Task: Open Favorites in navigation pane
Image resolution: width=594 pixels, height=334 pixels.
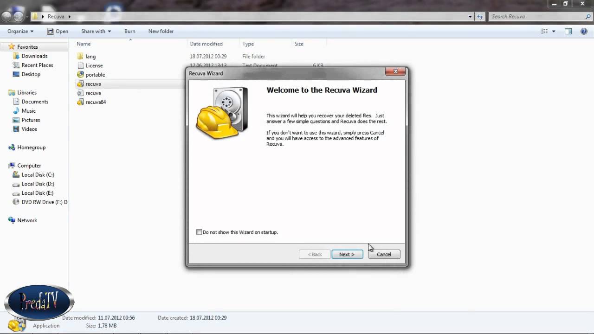Action: [27, 47]
